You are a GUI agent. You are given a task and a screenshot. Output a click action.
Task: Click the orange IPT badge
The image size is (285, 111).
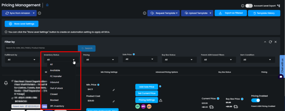click(x=149, y=107)
